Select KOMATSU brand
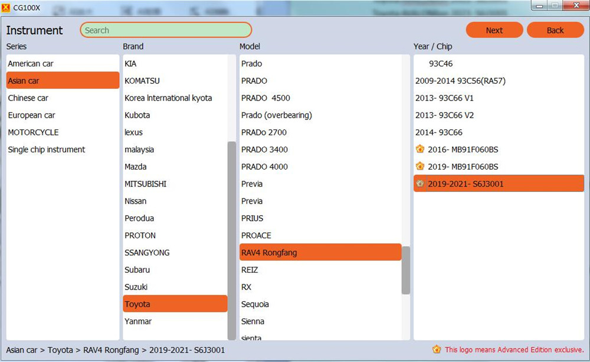Screen dimensions: 590x362 pyautogui.click(x=175, y=81)
